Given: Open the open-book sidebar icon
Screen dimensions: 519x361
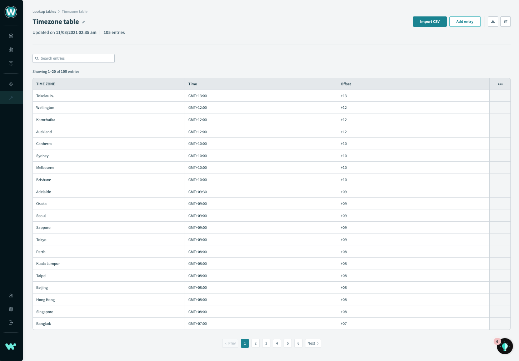Looking at the screenshot, I should coord(11,64).
